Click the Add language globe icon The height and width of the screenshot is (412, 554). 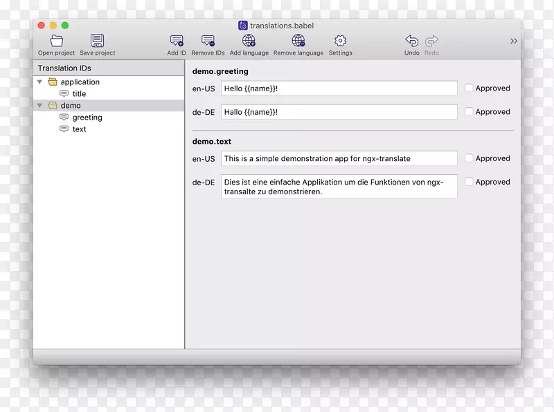coord(249,41)
